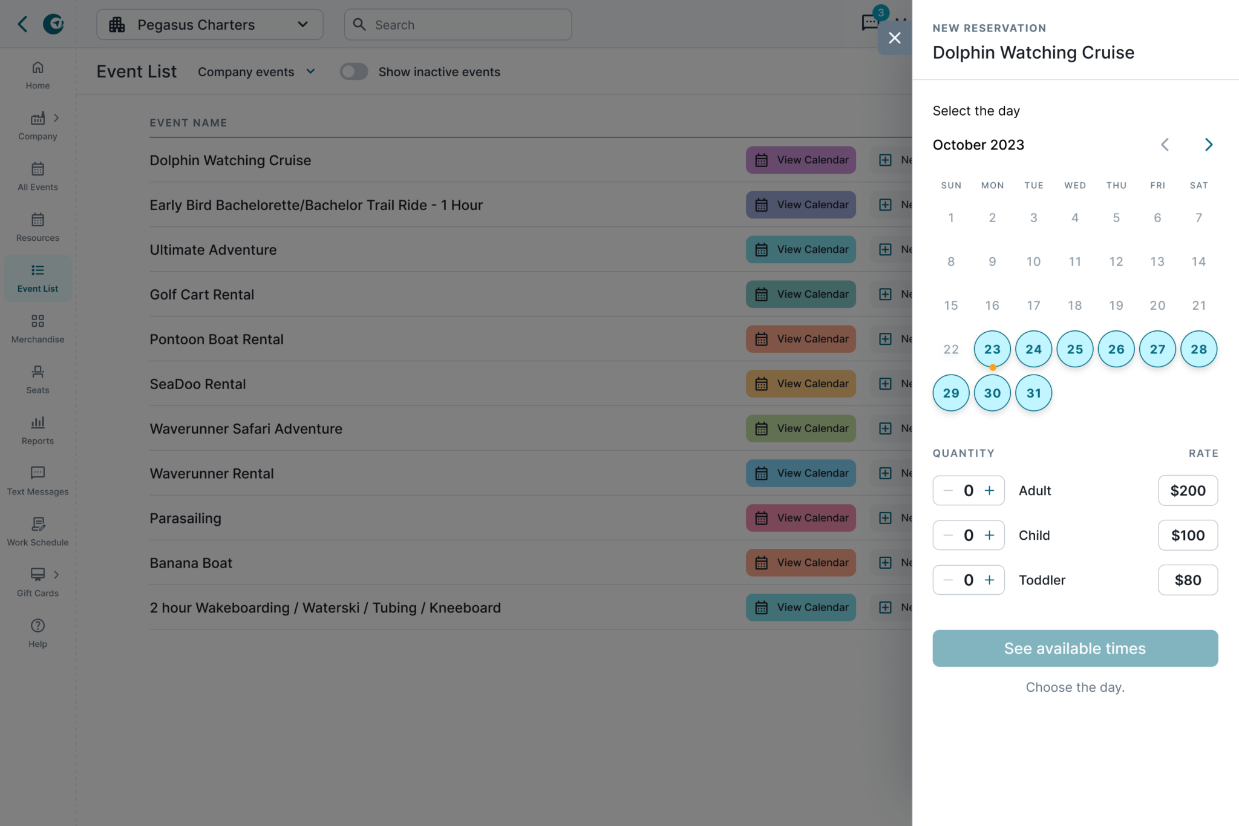Increase Toddler quantity with plus button

click(x=989, y=580)
